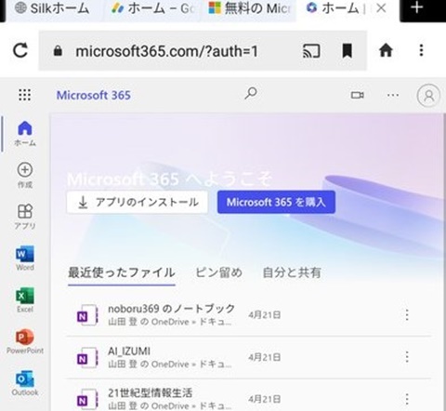Click the OneNote icon beside 21世紀型情報生活
Image resolution: width=446 pixels, height=411 pixels.
click(x=87, y=399)
